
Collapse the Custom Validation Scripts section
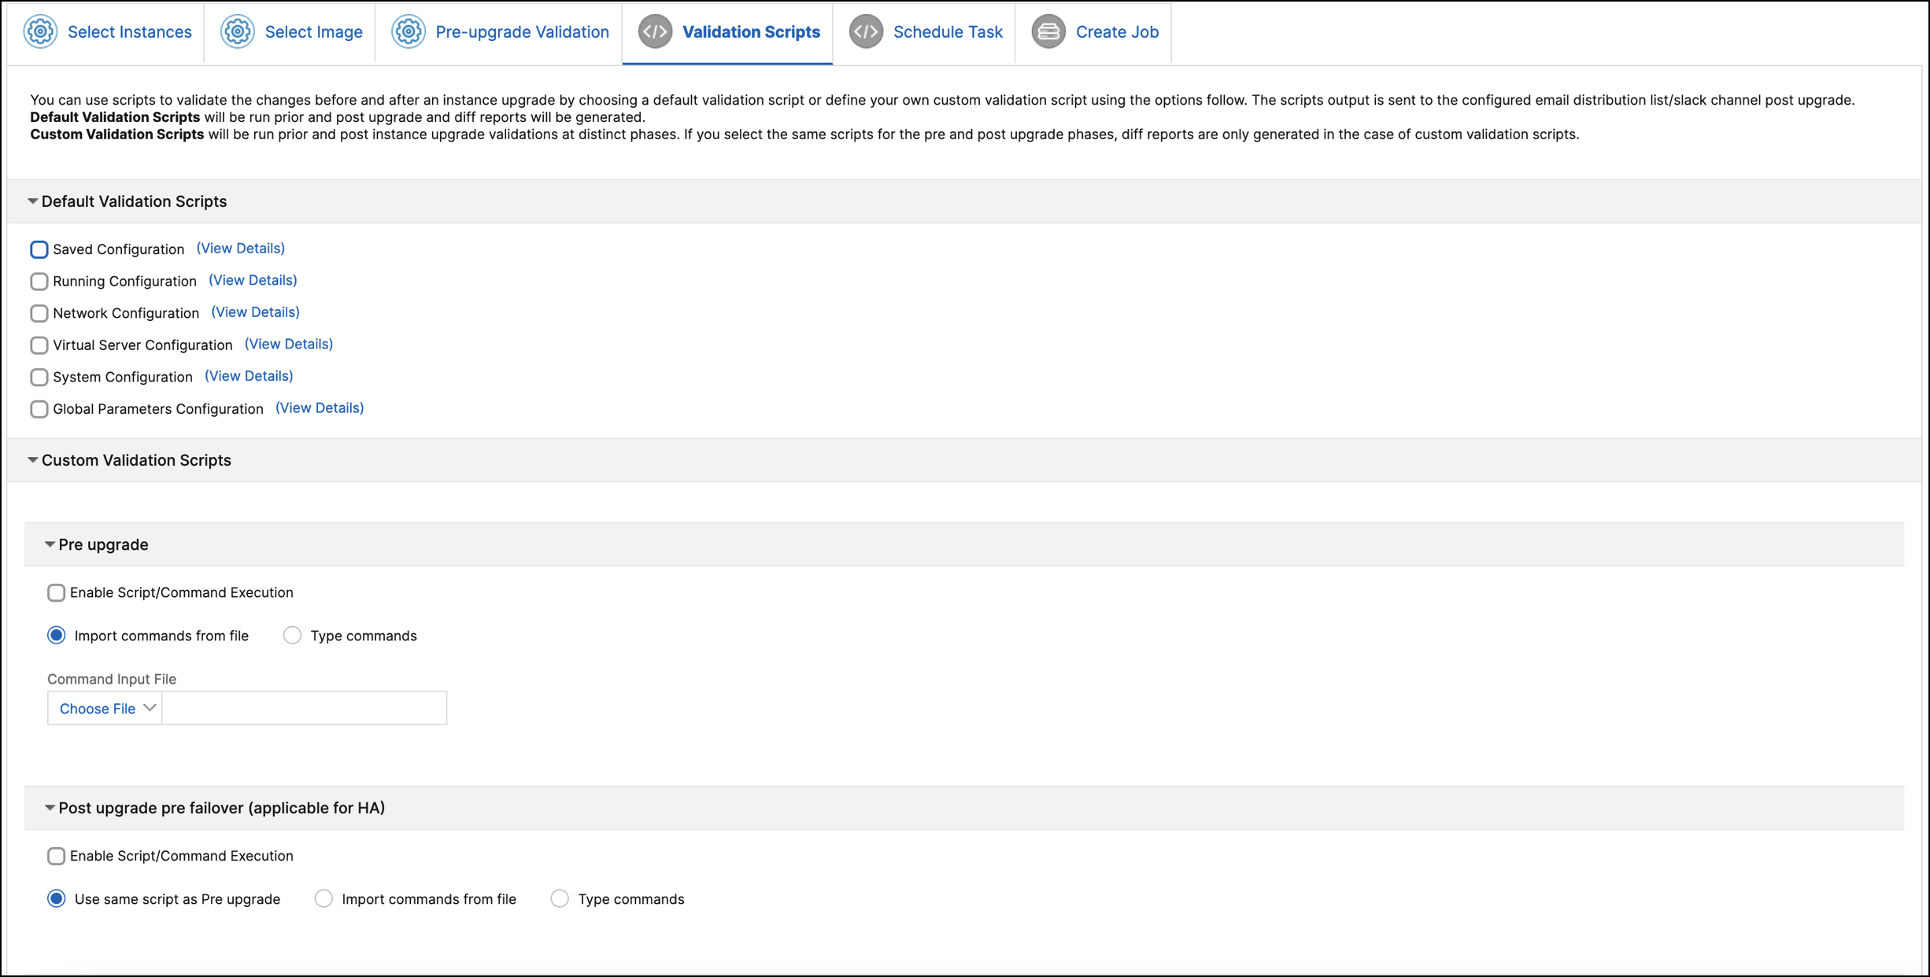pos(33,460)
